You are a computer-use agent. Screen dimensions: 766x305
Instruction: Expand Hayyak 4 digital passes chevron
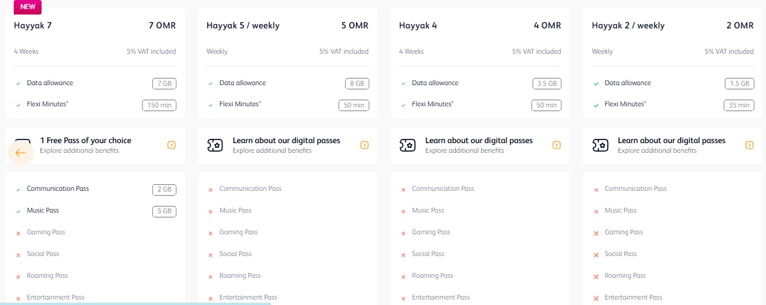coord(557,145)
